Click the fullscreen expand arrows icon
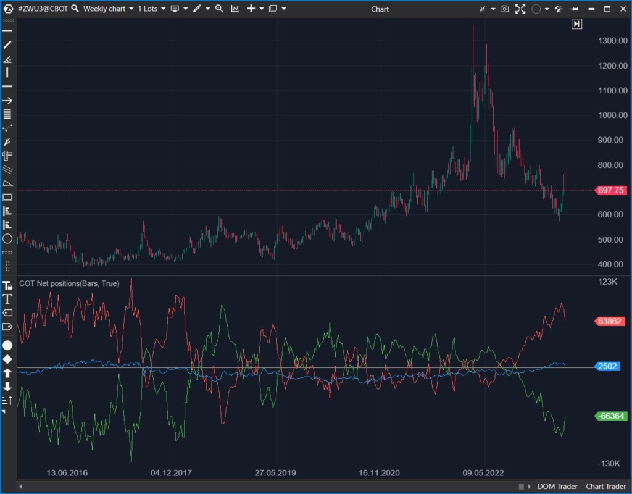Image resolution: width=632 pixels, height=494 pixels. pos(520,9)
